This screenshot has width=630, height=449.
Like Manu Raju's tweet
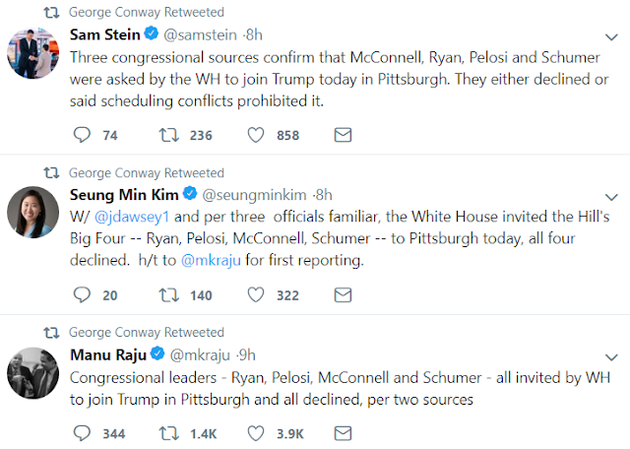tap(256, 432)
